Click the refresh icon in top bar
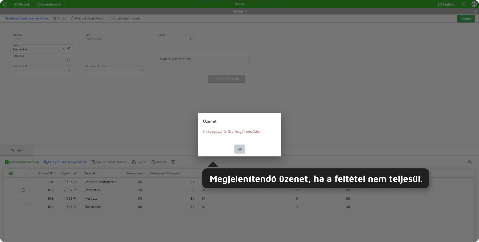 [464, 4]
